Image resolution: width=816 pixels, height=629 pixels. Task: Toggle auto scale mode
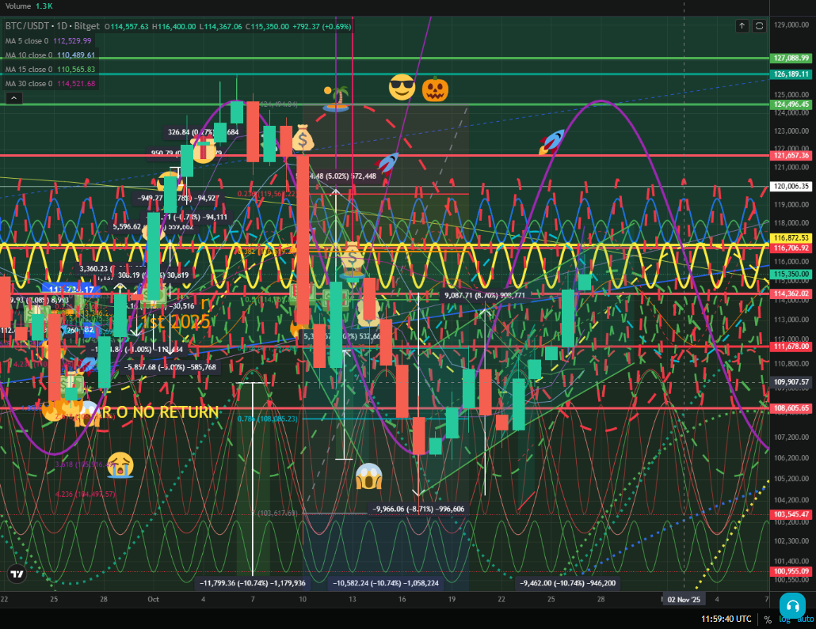point(805,620)
